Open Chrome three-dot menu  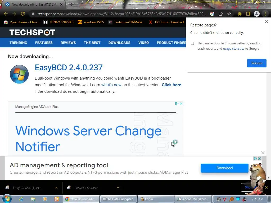tap(265, 14)
